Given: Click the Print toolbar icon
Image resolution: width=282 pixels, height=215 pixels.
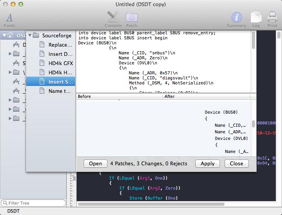Looking at the screenshot, I should (x=272, y=20).
